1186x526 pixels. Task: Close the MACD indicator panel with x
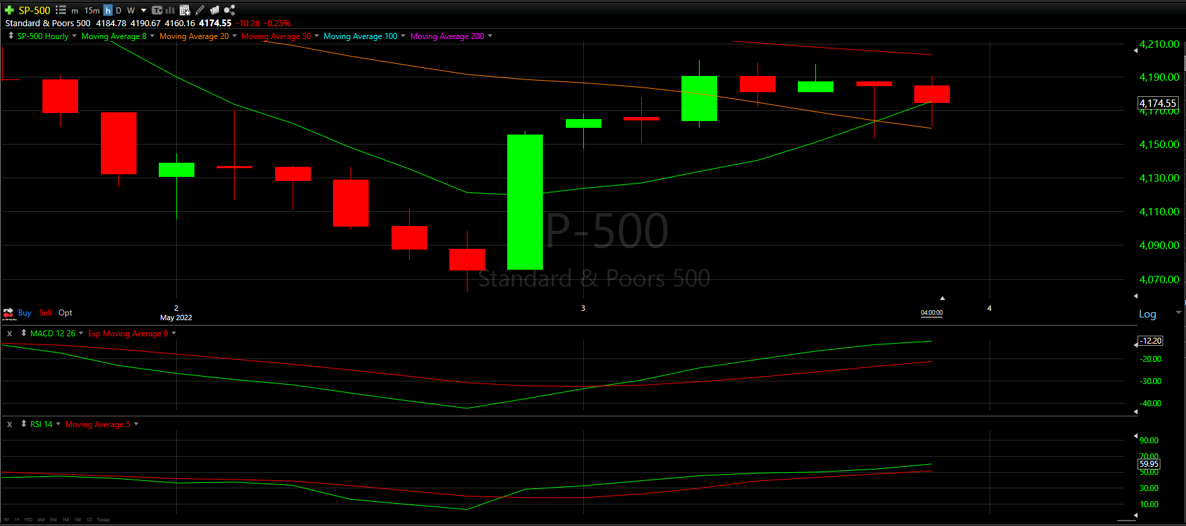[x=9, y=334]
